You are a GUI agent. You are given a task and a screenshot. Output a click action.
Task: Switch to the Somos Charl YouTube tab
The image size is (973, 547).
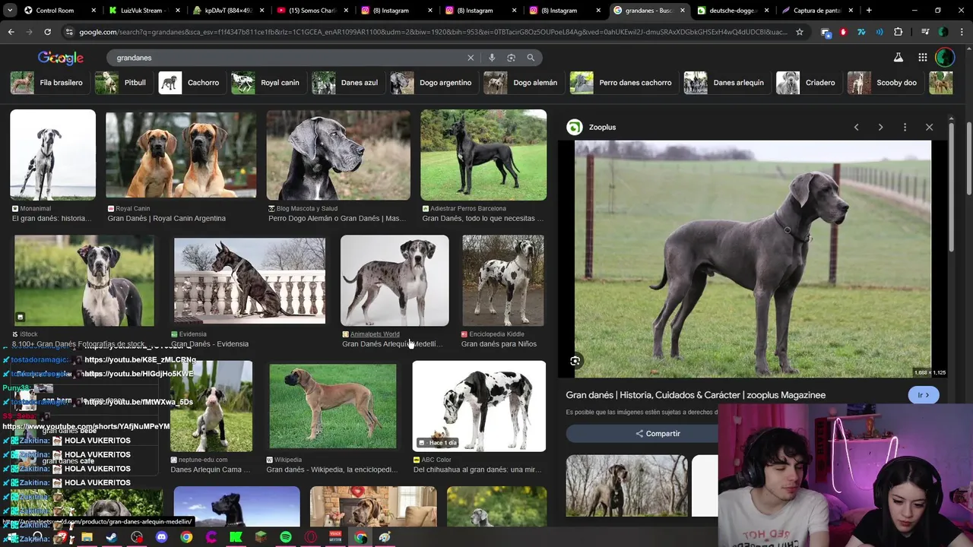click(x=310, y=11)
